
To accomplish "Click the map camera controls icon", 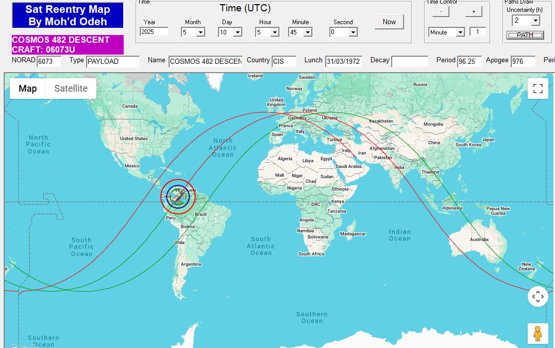I will 537,297.
